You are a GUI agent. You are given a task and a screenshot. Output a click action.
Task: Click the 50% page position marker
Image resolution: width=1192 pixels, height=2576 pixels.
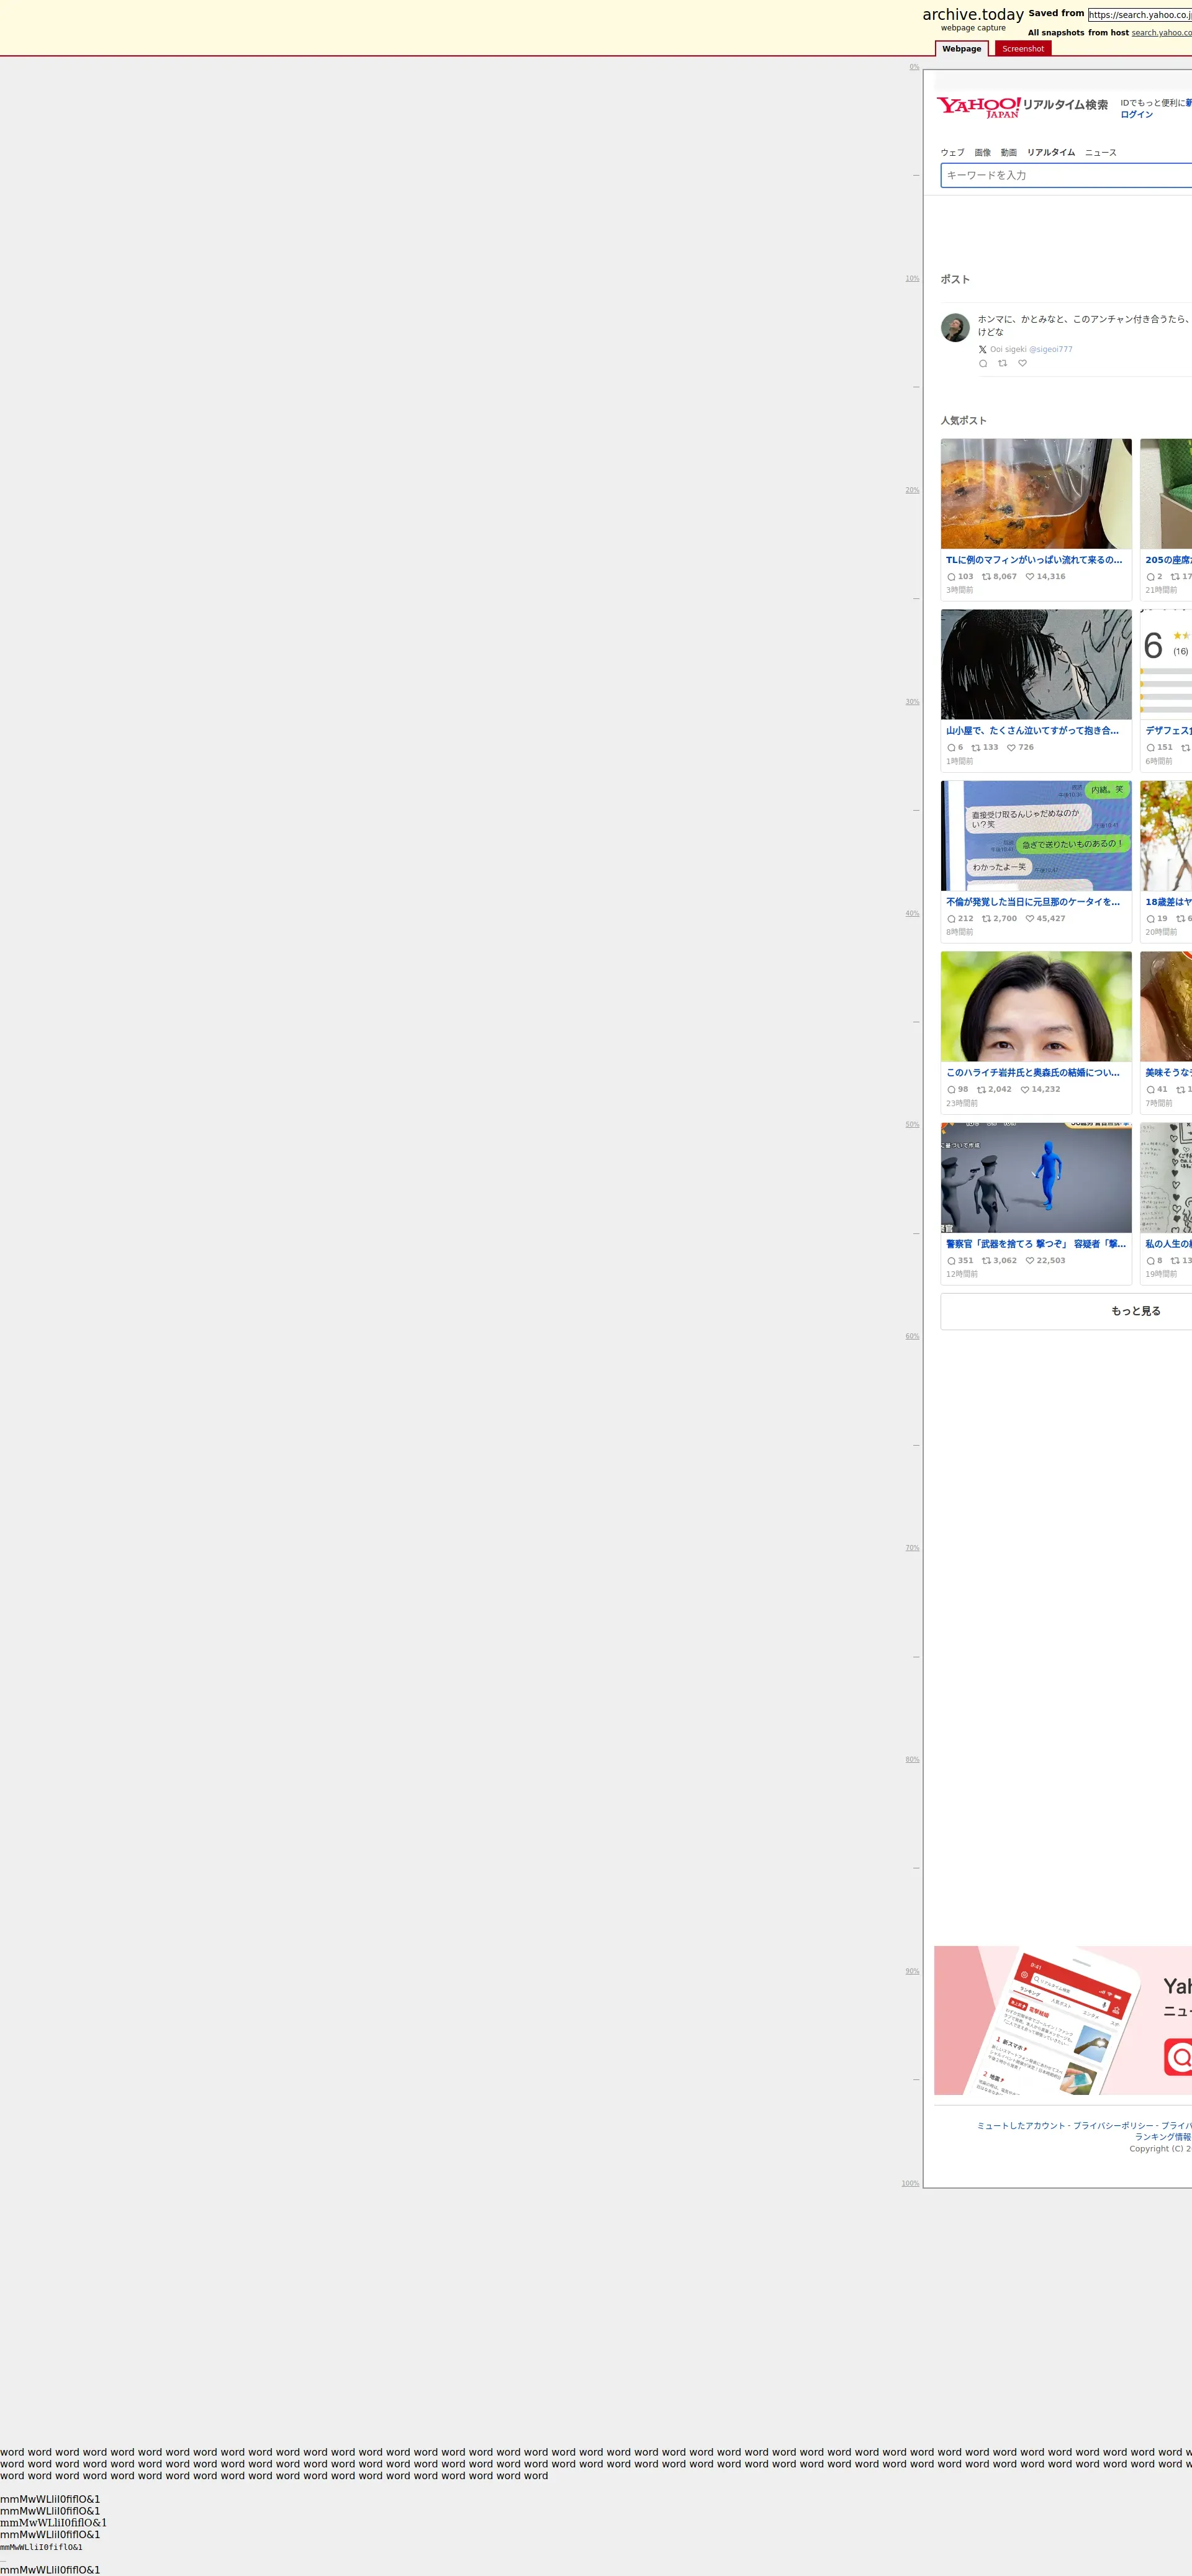(912, 1125)
